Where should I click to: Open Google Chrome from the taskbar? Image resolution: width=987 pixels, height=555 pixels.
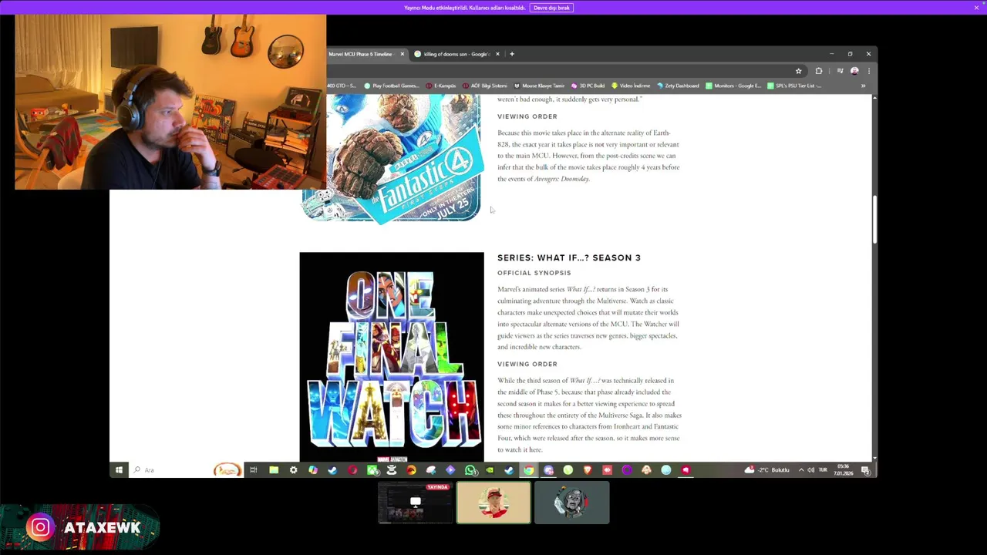pyautogui.click(x=528, y=469)
